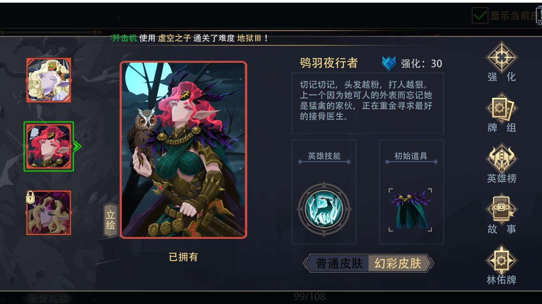Open the 立绘 full illustration tab
This screenshot has height=304, width=542.
[x=111, y=220]
